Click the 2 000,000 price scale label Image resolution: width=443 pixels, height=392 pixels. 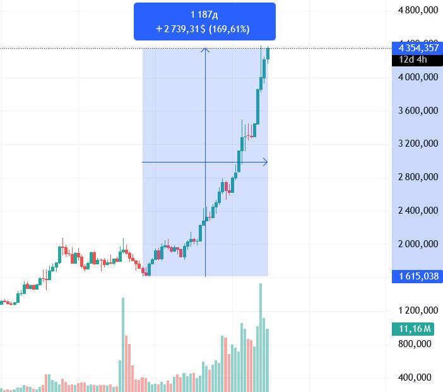pos(418,244)
